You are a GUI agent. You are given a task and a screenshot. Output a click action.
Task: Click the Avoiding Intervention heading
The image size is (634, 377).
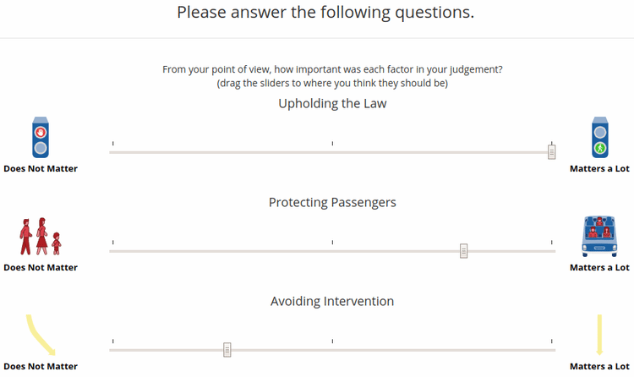332,302
